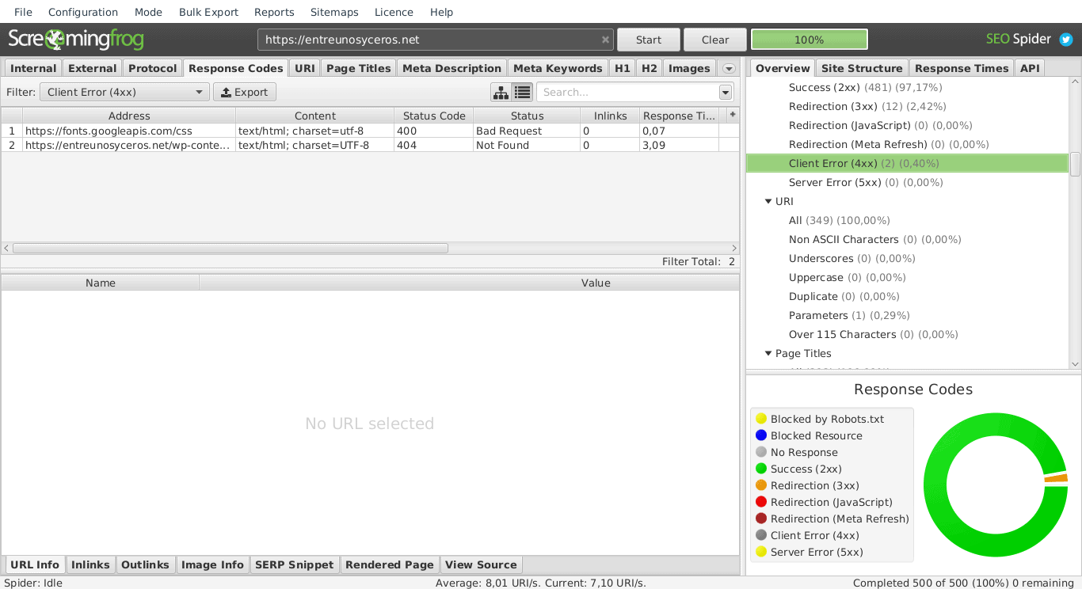Viewport: 1082px width, 589px height.
Task: Select the fonts.googleapis.com row
Action: [370, 131]
